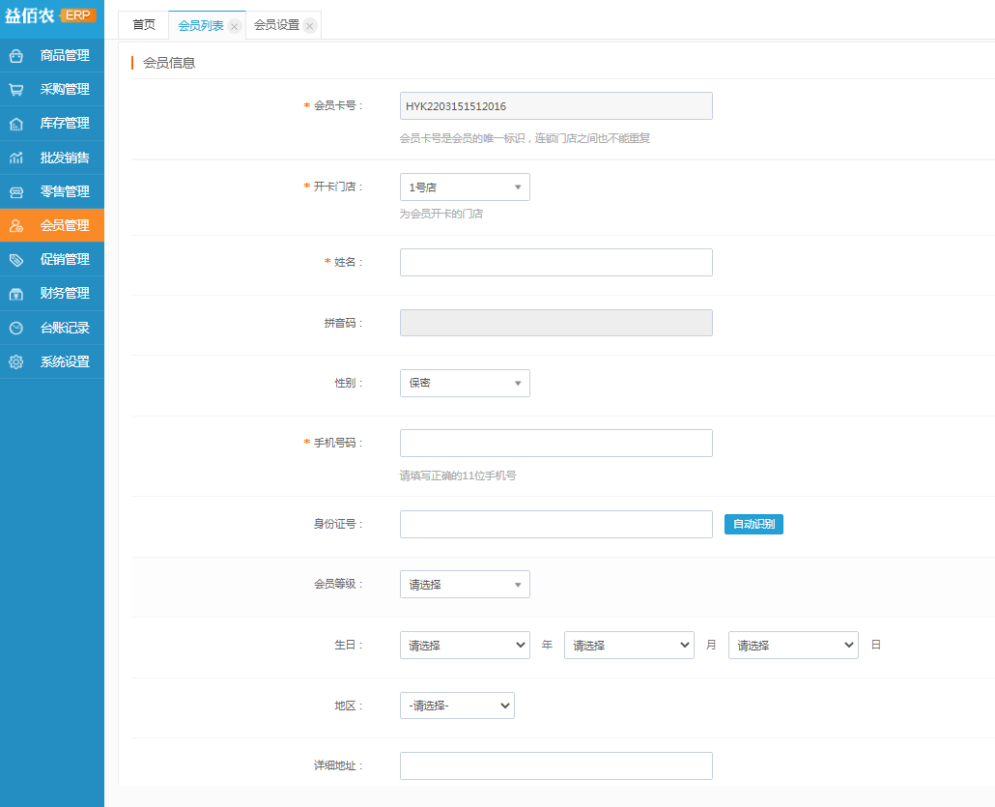The height and width of the screenshot is (807, 995).
Task: Open the 地区 region dropdown
Action: point(457,706)
